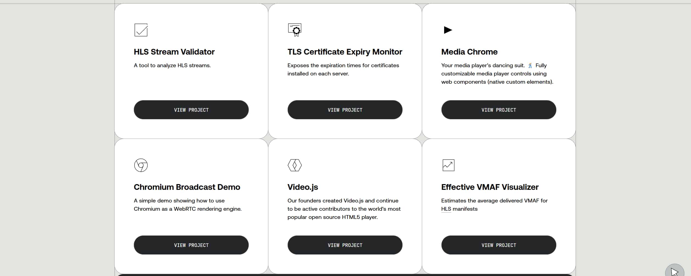Click the 'Our founders created Video.js' description

(x=344, y=209)
